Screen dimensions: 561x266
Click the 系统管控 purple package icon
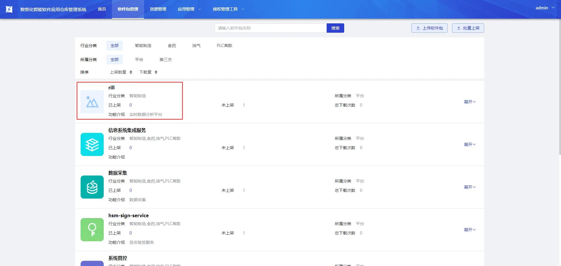[92, 263]
